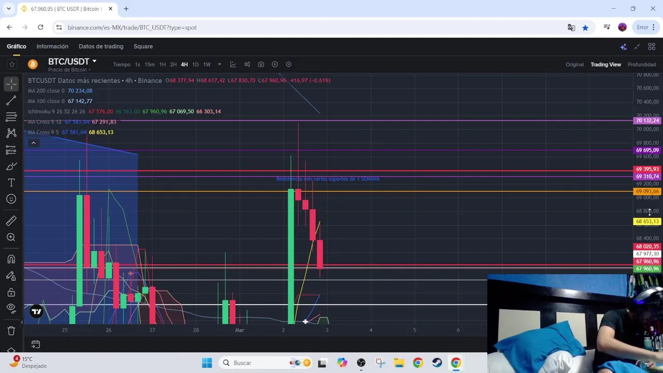Switch to the Información tab

click(x=52, y=46)
